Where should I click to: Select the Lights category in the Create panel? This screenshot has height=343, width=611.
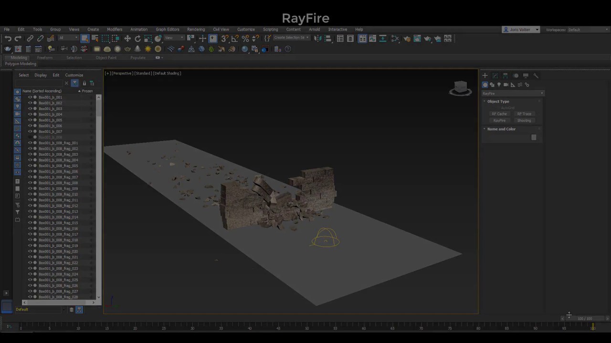click(x=499, y=85)
